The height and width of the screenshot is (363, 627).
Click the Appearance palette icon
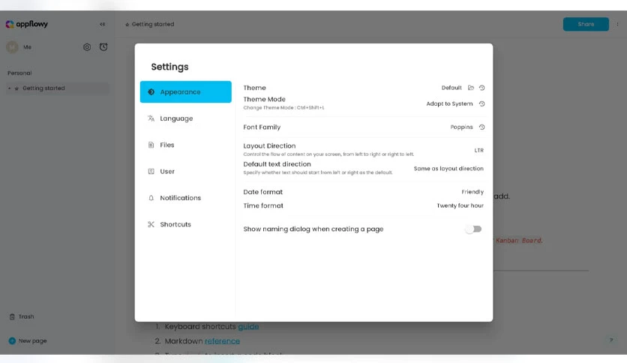[151, 92]
